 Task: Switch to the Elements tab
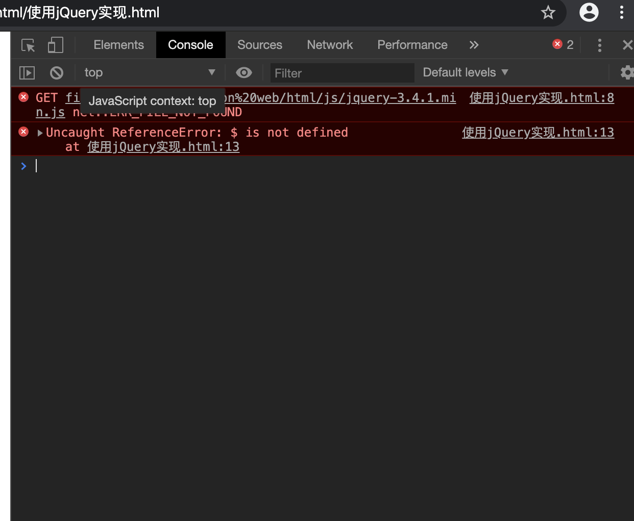tap(119, 45)
